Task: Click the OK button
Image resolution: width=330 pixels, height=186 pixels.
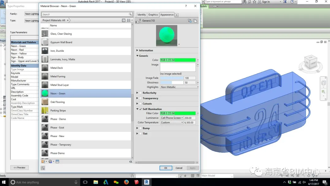Action: tap(166, 168)
